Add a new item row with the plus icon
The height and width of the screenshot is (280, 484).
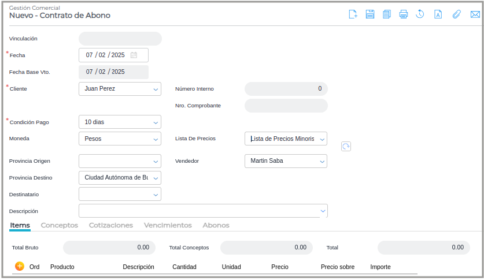(19, 266)
